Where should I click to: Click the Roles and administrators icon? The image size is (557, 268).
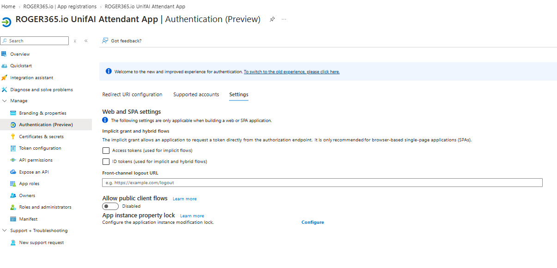pyautogui.click(x=13, y=207)
